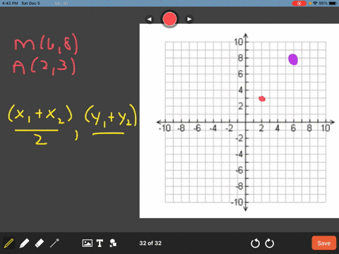Tap the 4:42 PM clock

10,4
